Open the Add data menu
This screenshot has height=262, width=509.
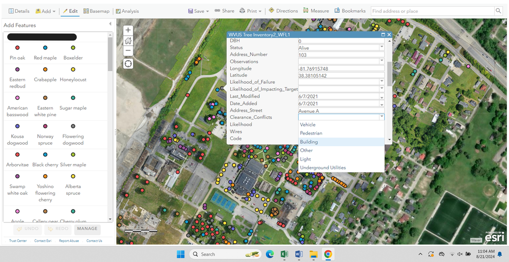45,11
